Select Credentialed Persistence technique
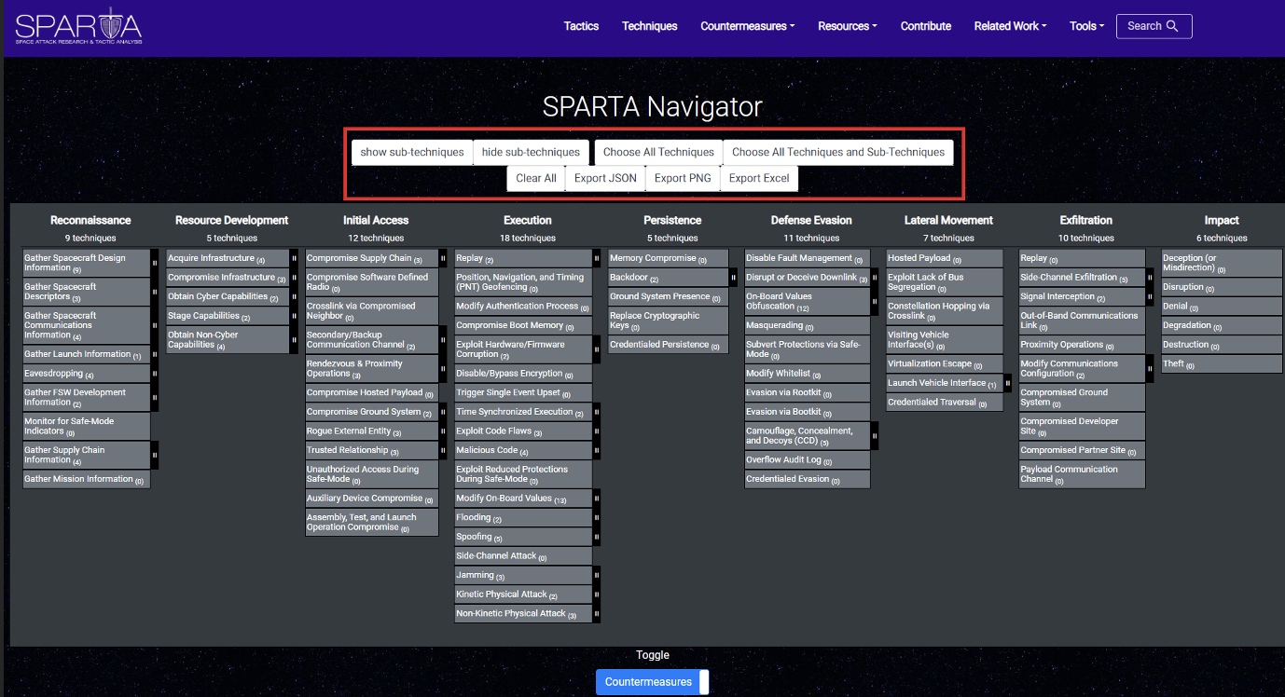 tap(669, 345)
